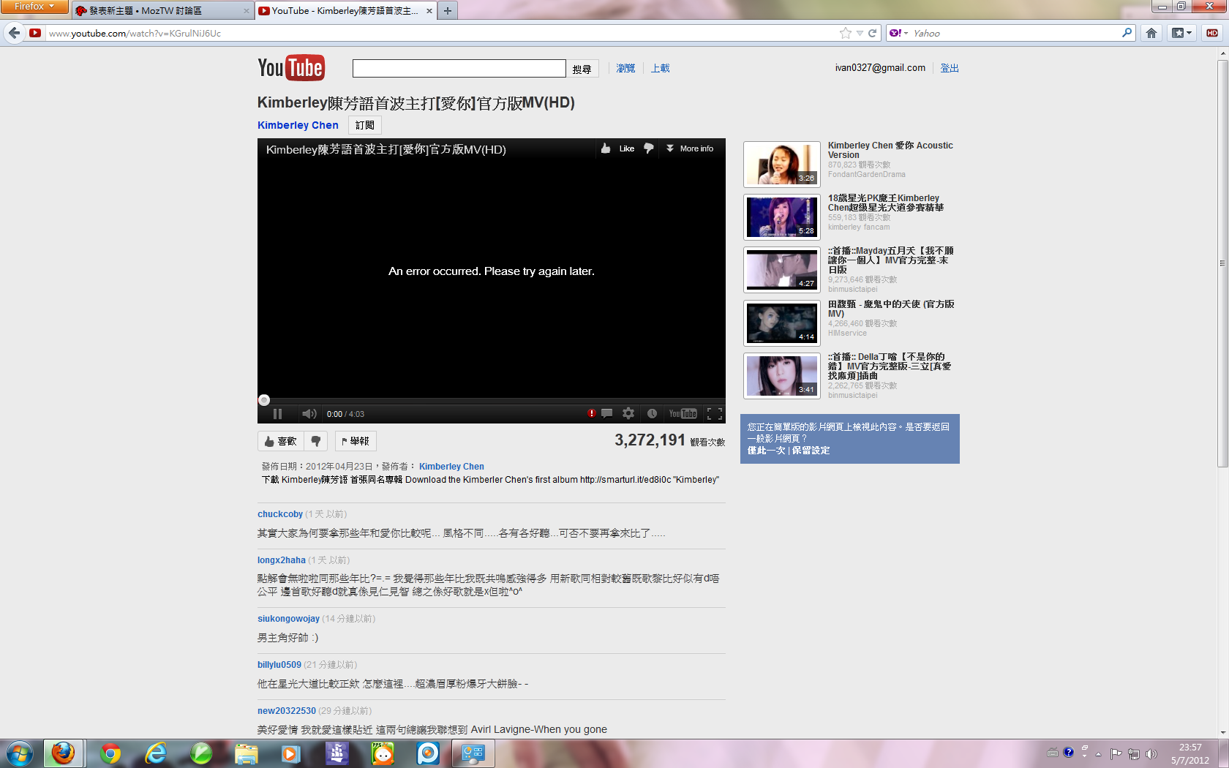Open the player settings gear

pyautogui.click(x=628, y=414)
